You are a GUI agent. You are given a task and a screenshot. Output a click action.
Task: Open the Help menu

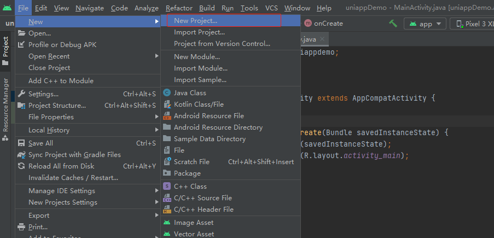pos(324,8)
